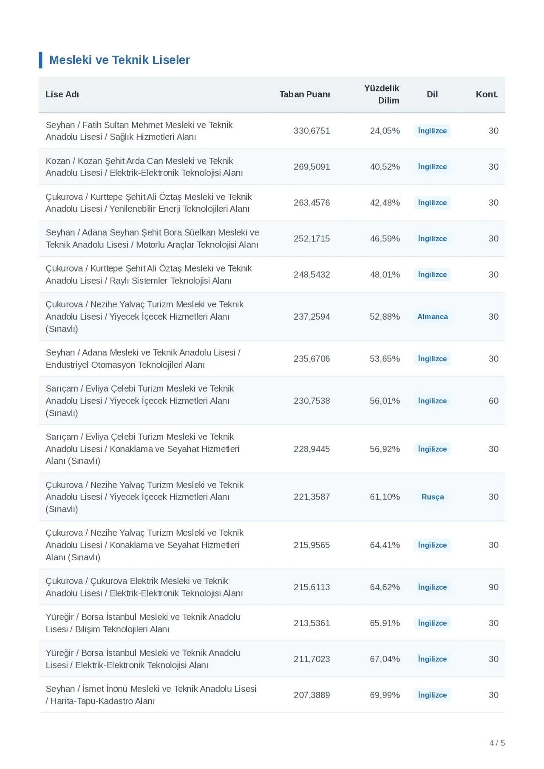Image resolution: width=544 pixels, height=769 pixels.
Task: Click quota value 60 for Evliya Çelebi
Action: coord(493,401)
